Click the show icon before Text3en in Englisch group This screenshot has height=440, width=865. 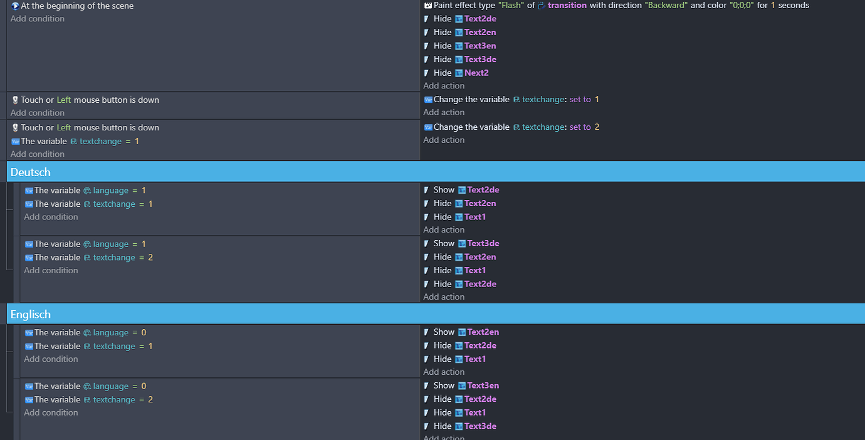(x=427, y=385)
